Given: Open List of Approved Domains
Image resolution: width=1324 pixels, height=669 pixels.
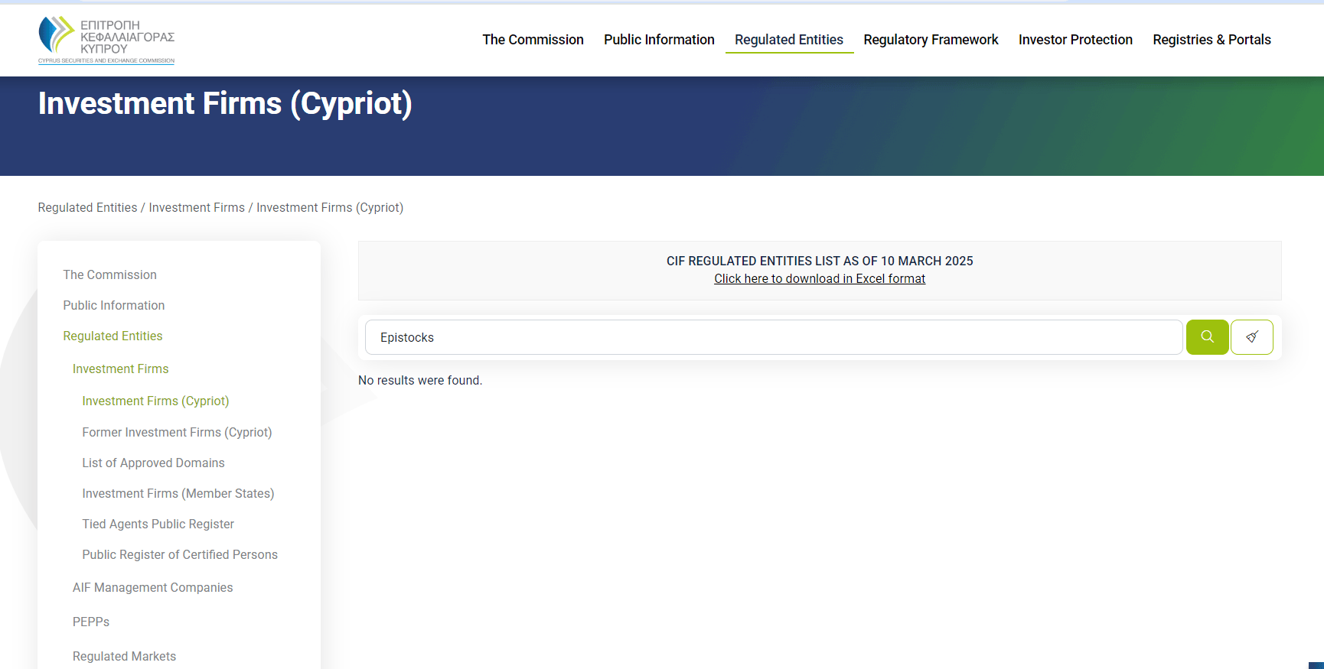Looking at the screenshot, I should [153, 463].
